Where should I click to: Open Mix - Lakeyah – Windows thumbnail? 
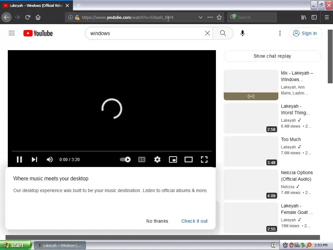pos(251,85)
